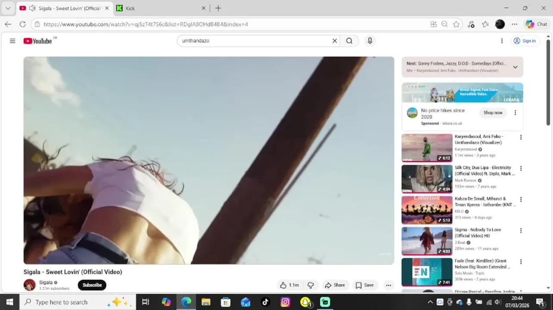Open Fade feat. KimBlee video title
The height and width of the screenshot is (310, 553).
483,264
